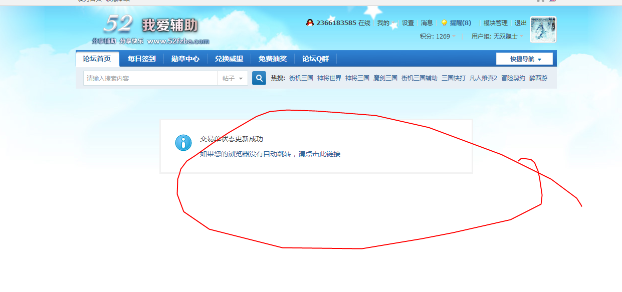Image resolution: width=622 pixels, height=292 pixels.
Task: Search hot term 凡人修真2
Action: [483, 78]
